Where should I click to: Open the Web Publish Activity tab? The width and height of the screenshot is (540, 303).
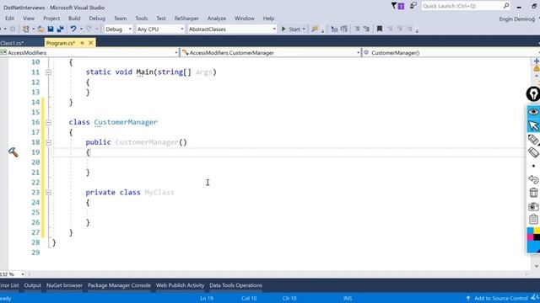180,285
